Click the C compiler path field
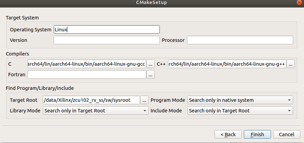 (x=87, y=64)
